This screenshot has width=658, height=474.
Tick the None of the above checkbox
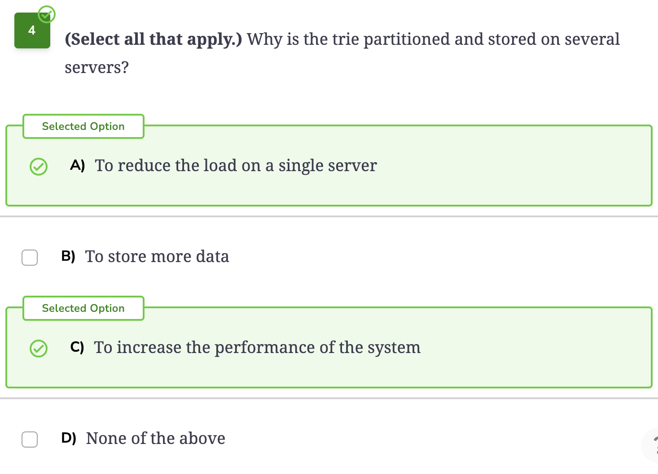click(x=30, y=440)
